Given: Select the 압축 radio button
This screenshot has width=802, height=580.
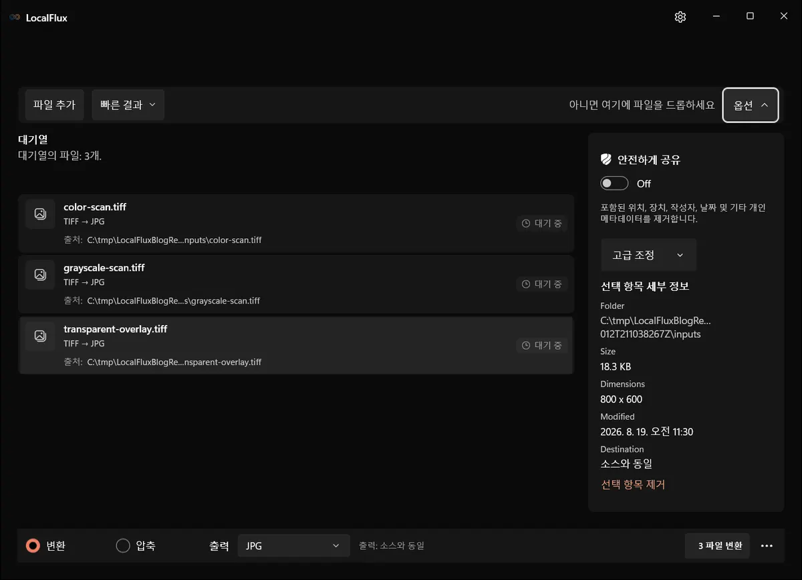Looking at the screenshot, I should click(x=123, y=546).
